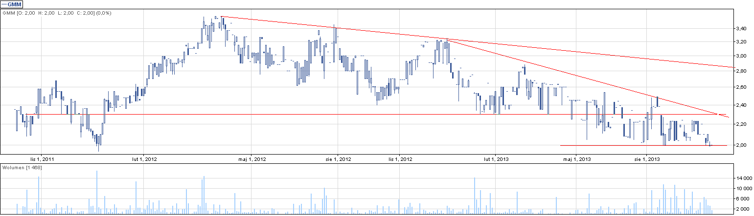Select the GMM open-high-low-close readout text
Screen dimensions: 754x216
[x=57, y=13]
